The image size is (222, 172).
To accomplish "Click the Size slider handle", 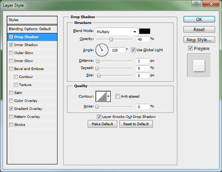I will click(x=99, y=75).
